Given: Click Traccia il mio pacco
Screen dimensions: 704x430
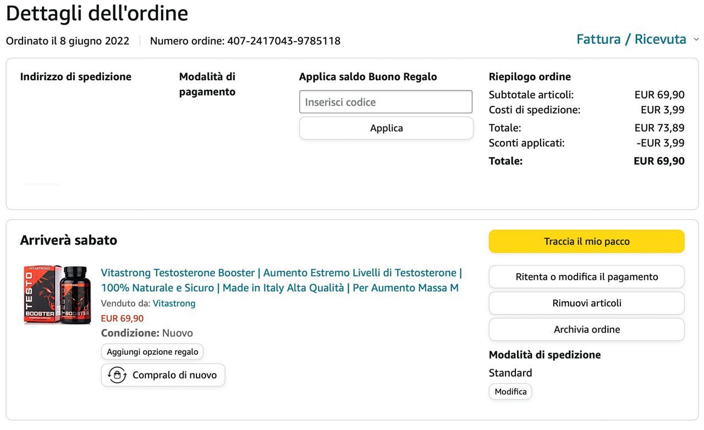Looking at the screenshot, I should (x=586, y=242).
